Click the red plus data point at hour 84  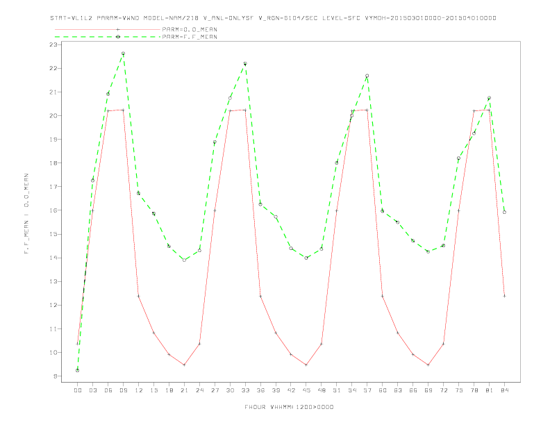504,296
